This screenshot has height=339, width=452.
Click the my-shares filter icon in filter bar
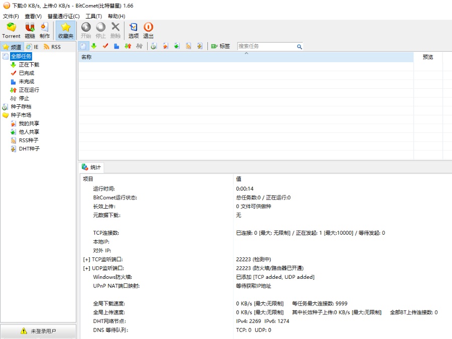click(165, 46)
